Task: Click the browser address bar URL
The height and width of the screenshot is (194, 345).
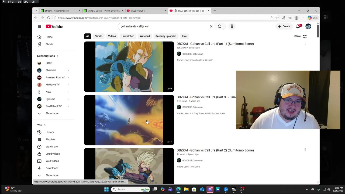Action: (x=99, y=18)
